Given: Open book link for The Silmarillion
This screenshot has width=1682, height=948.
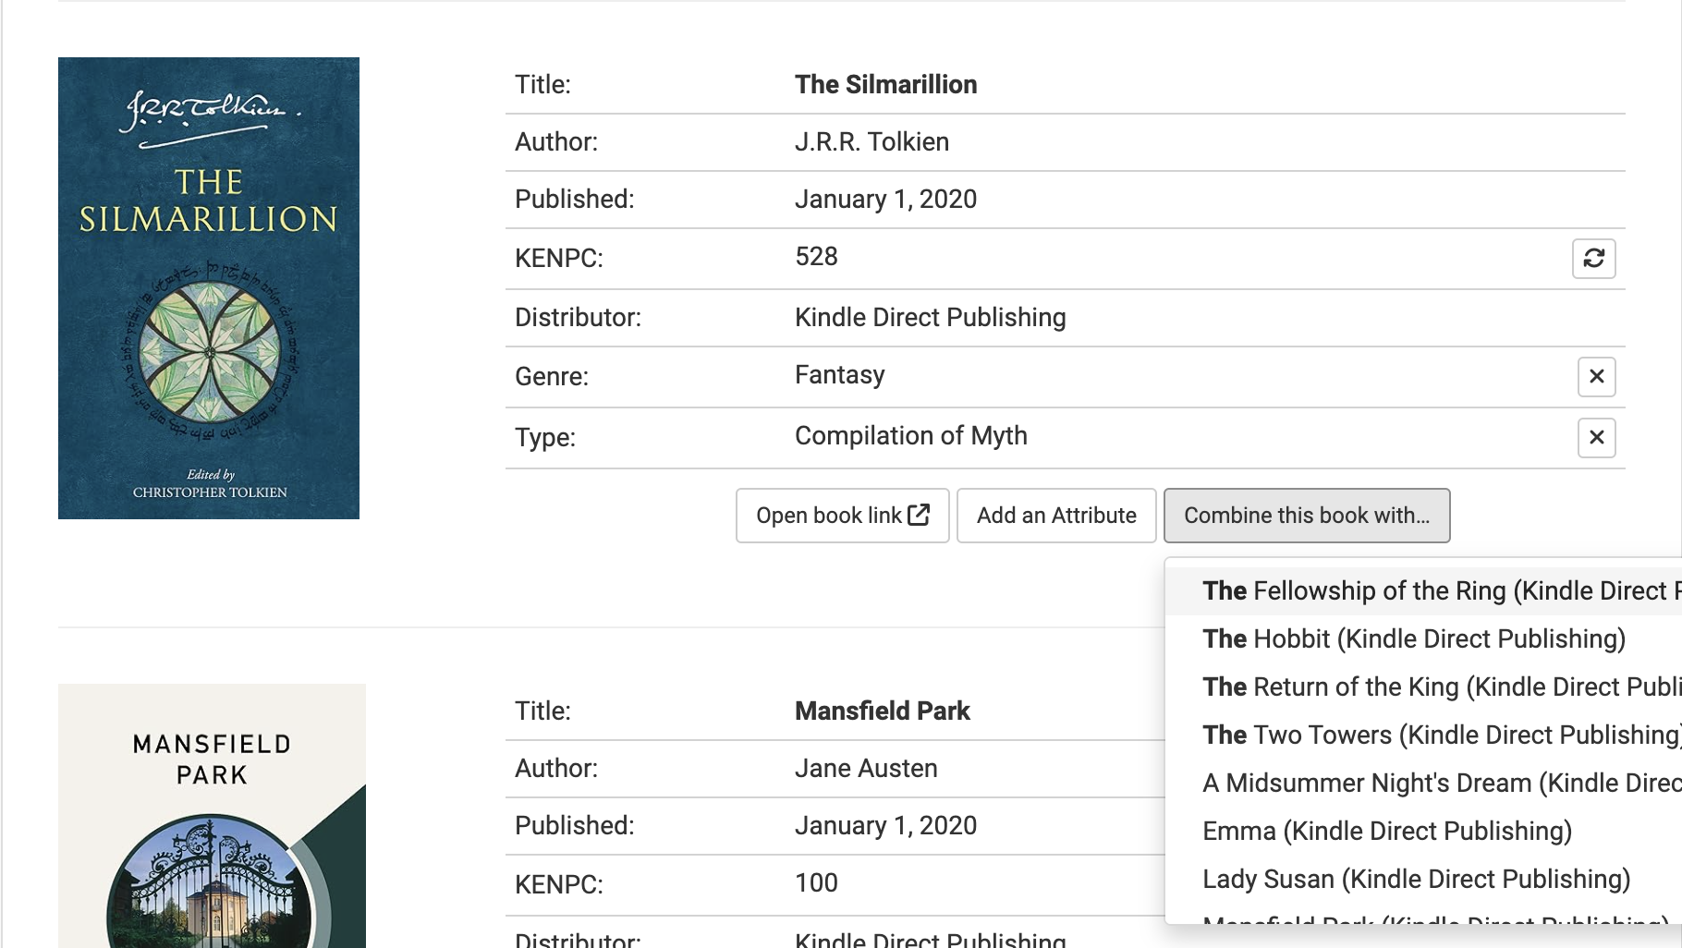Looking at the screenshot, I should 842,516.
